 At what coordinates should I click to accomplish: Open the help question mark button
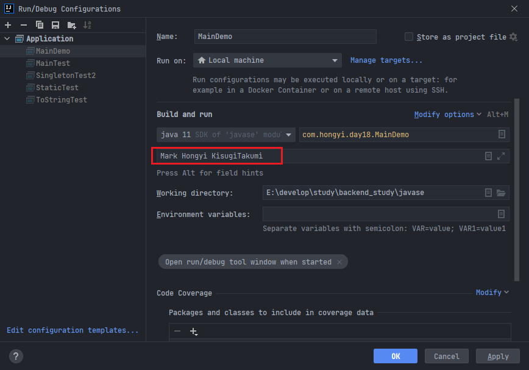pyautogui.click(x=16, y=357)
